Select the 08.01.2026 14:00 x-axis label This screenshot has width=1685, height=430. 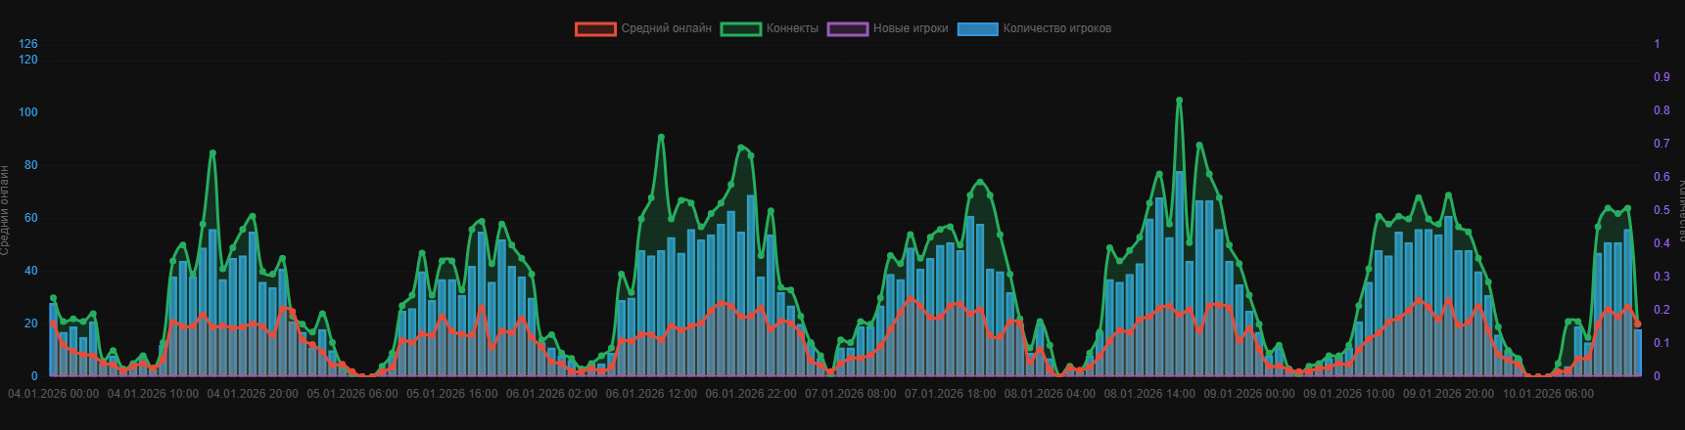(1149, 395)
